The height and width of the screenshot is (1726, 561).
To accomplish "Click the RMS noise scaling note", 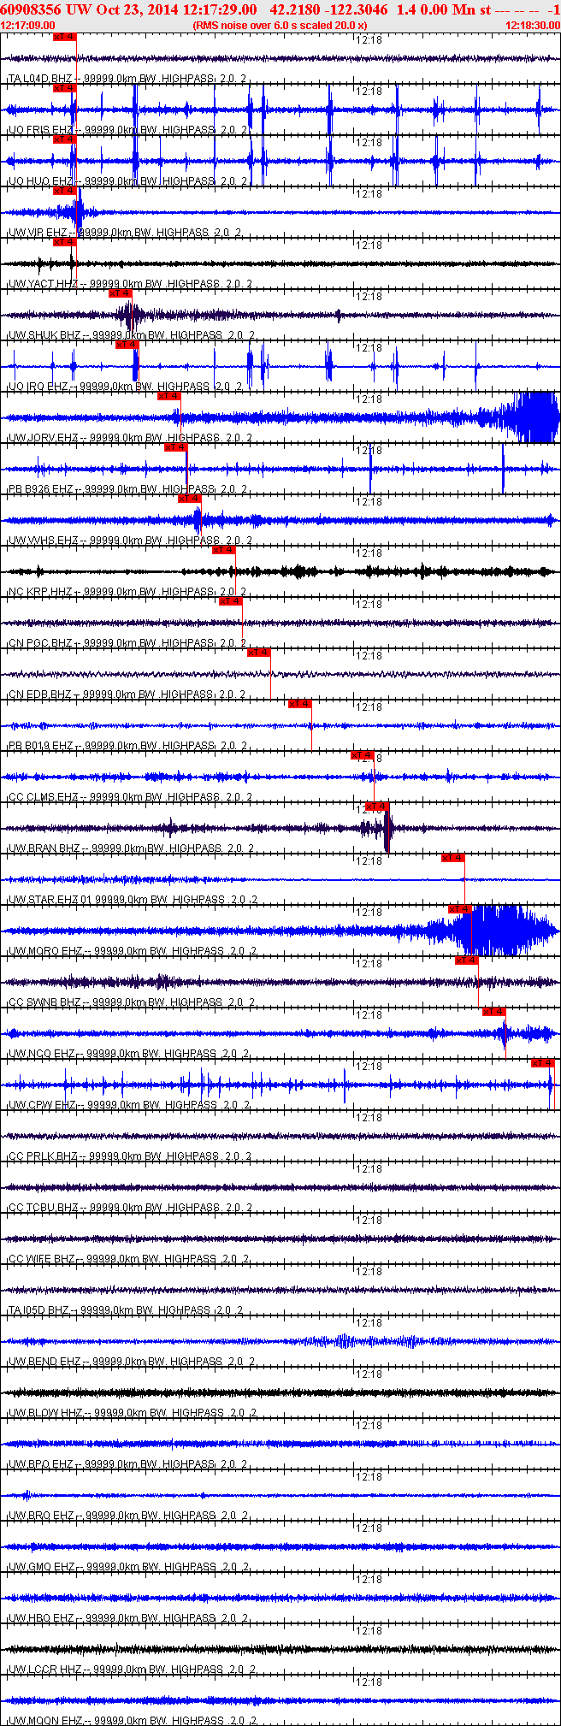I will tap(280, 26).
